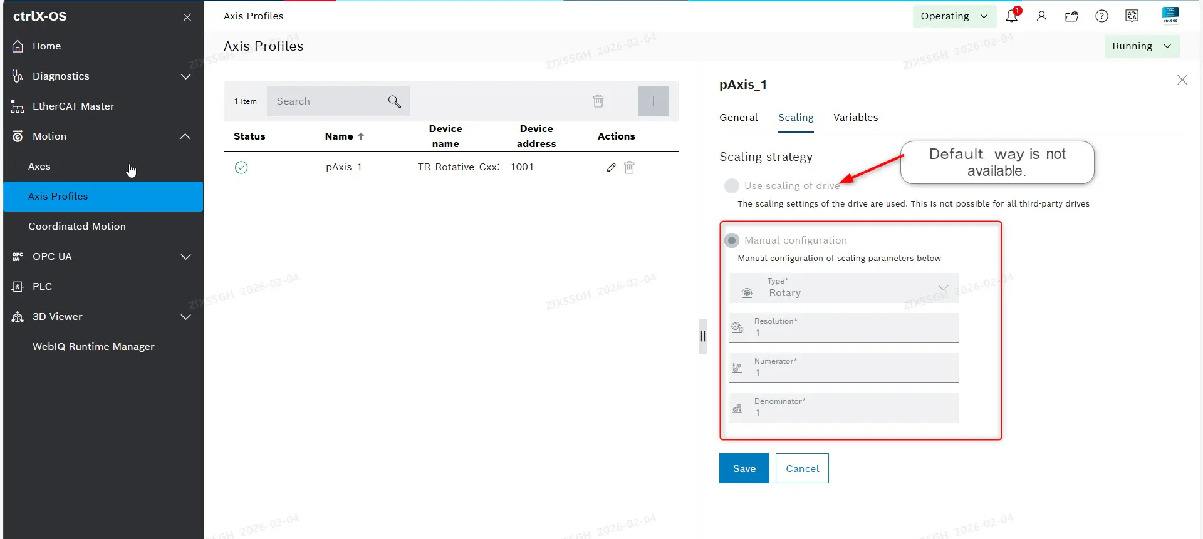This screenshot has height=539, width=1203.
Task: Open the Operating mode dropdown
Action: tap(954, 16)
